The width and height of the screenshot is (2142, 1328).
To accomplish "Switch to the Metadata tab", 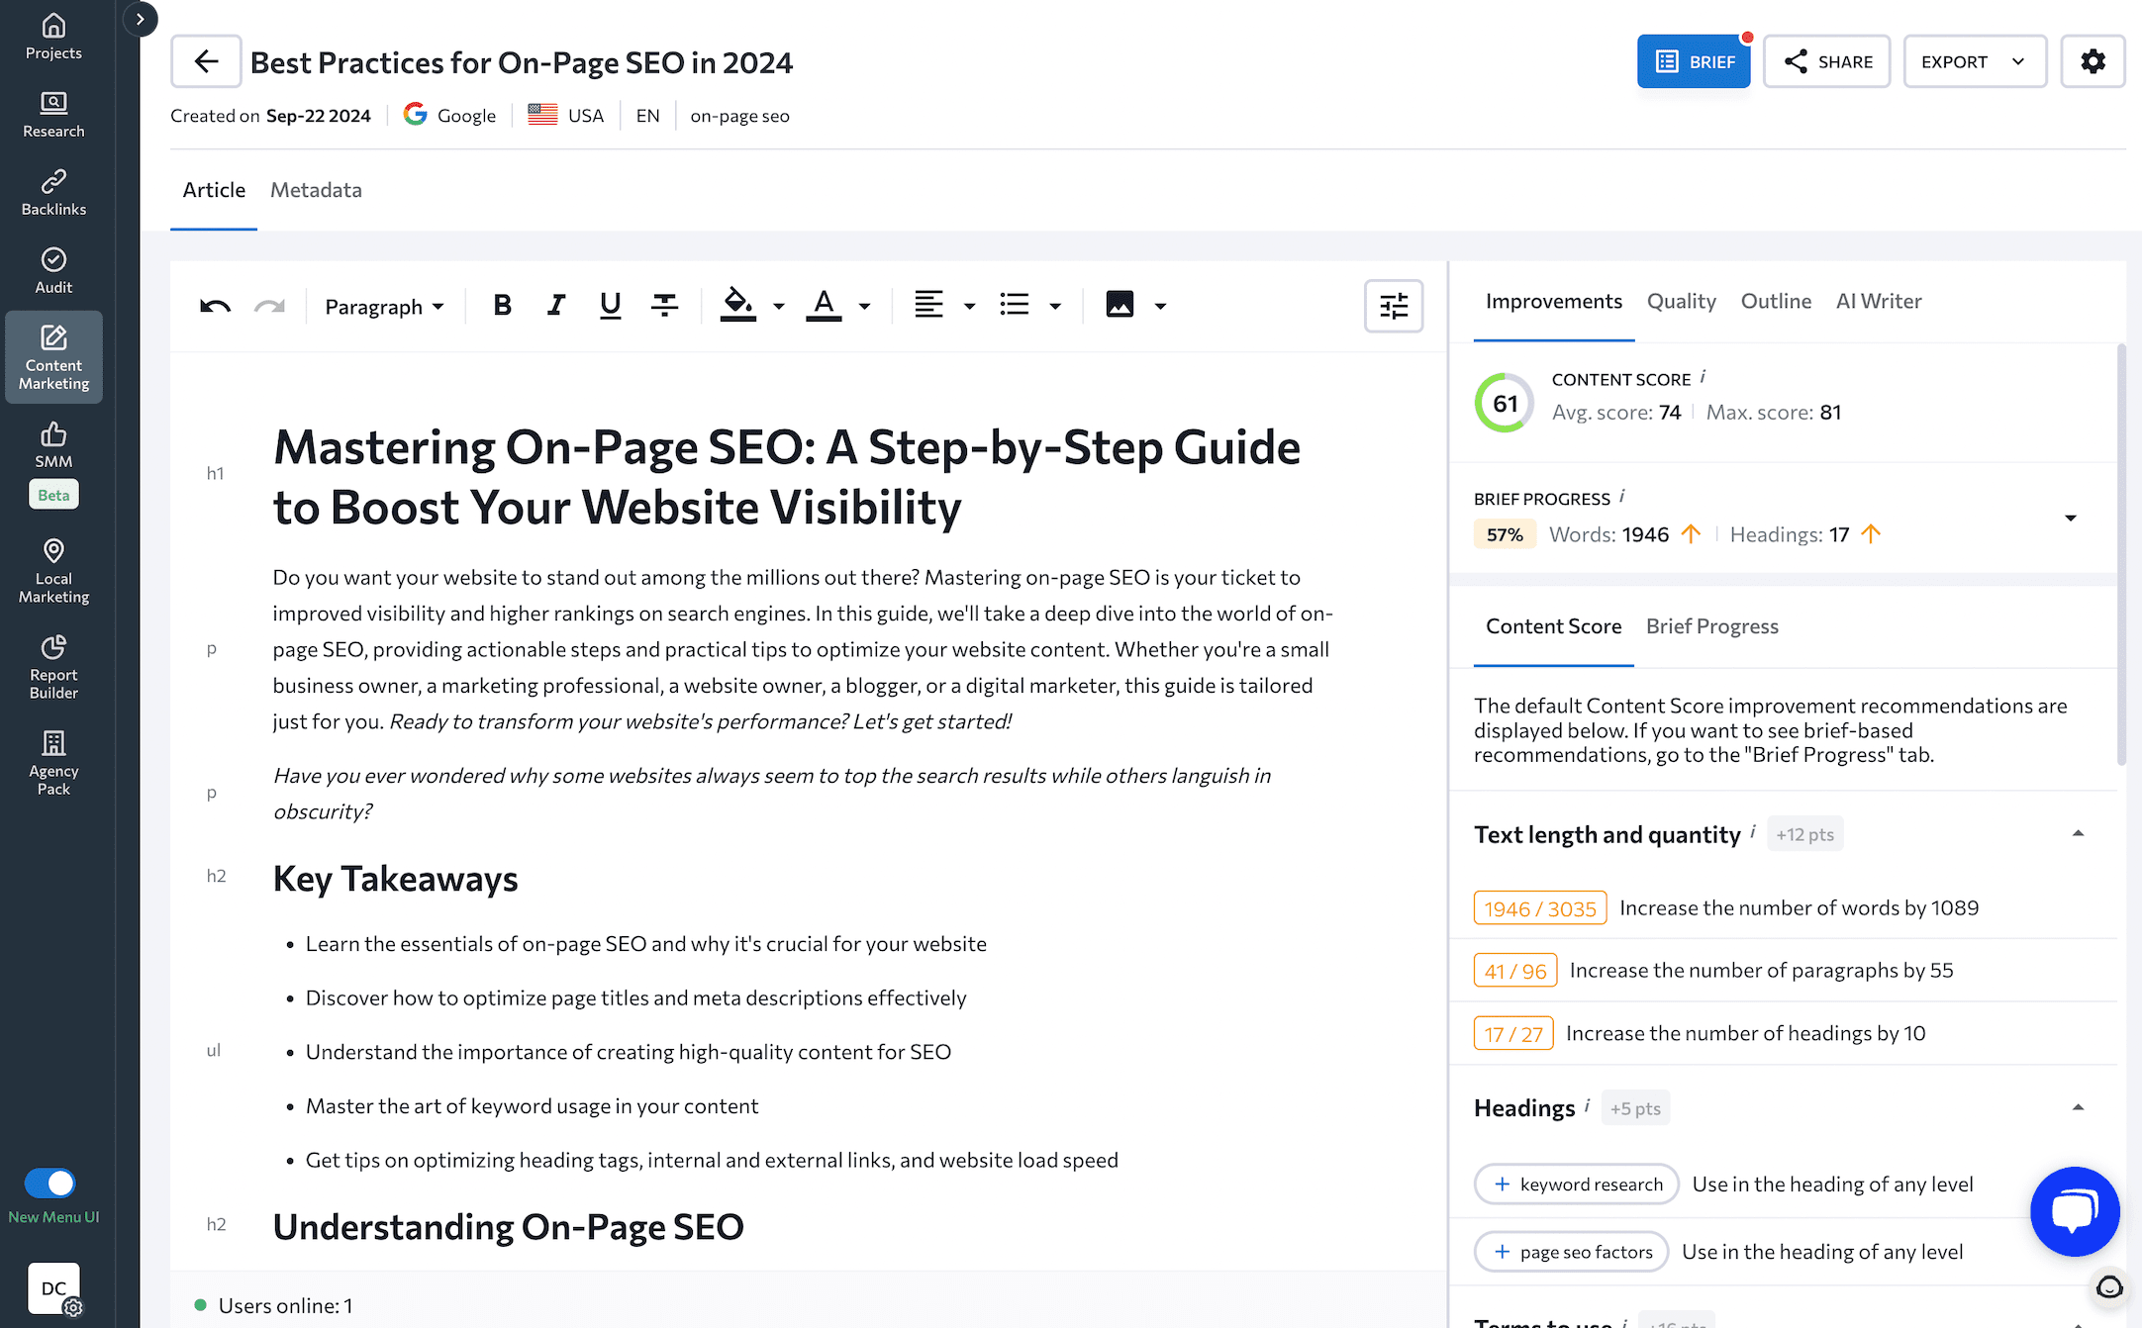I will click(x=315, y=190).
